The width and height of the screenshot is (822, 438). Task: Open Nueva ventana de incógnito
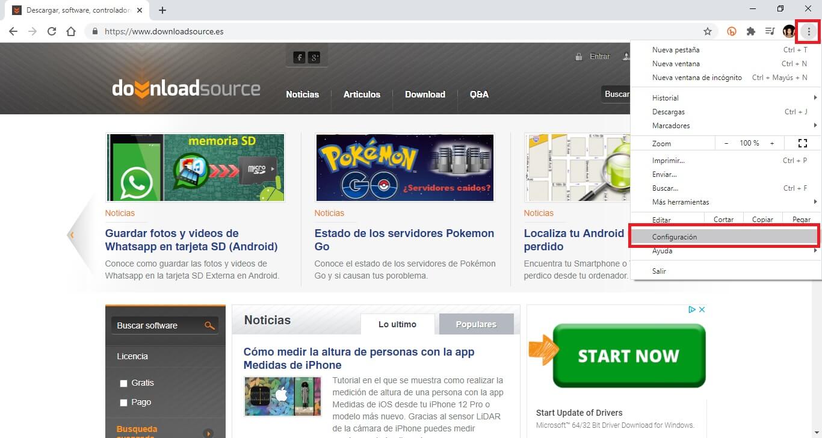pos(726,78)
